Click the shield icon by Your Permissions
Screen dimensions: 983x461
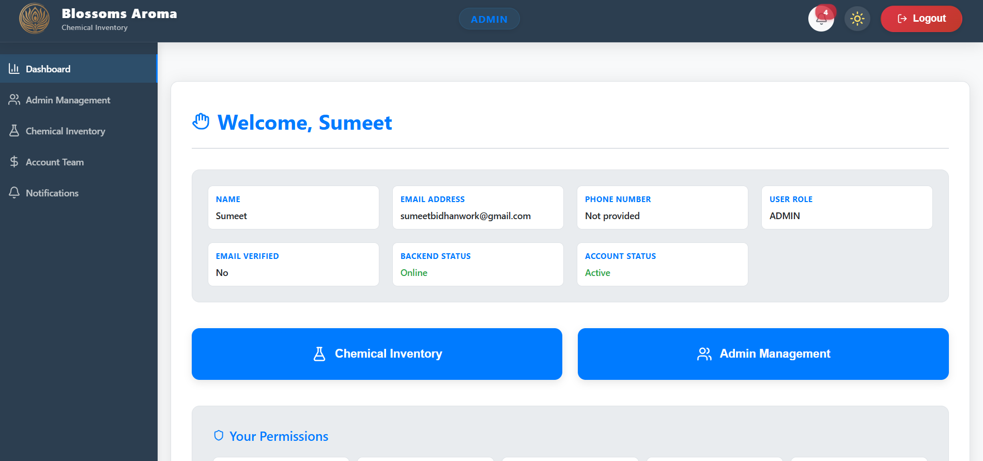click(219, 436)
